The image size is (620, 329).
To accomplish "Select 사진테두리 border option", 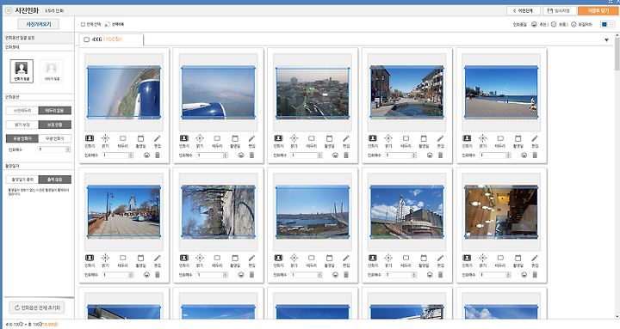I will pos(22,111).
